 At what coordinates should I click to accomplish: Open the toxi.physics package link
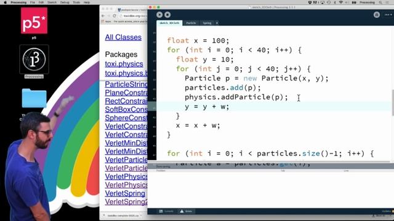click(124, 64)
